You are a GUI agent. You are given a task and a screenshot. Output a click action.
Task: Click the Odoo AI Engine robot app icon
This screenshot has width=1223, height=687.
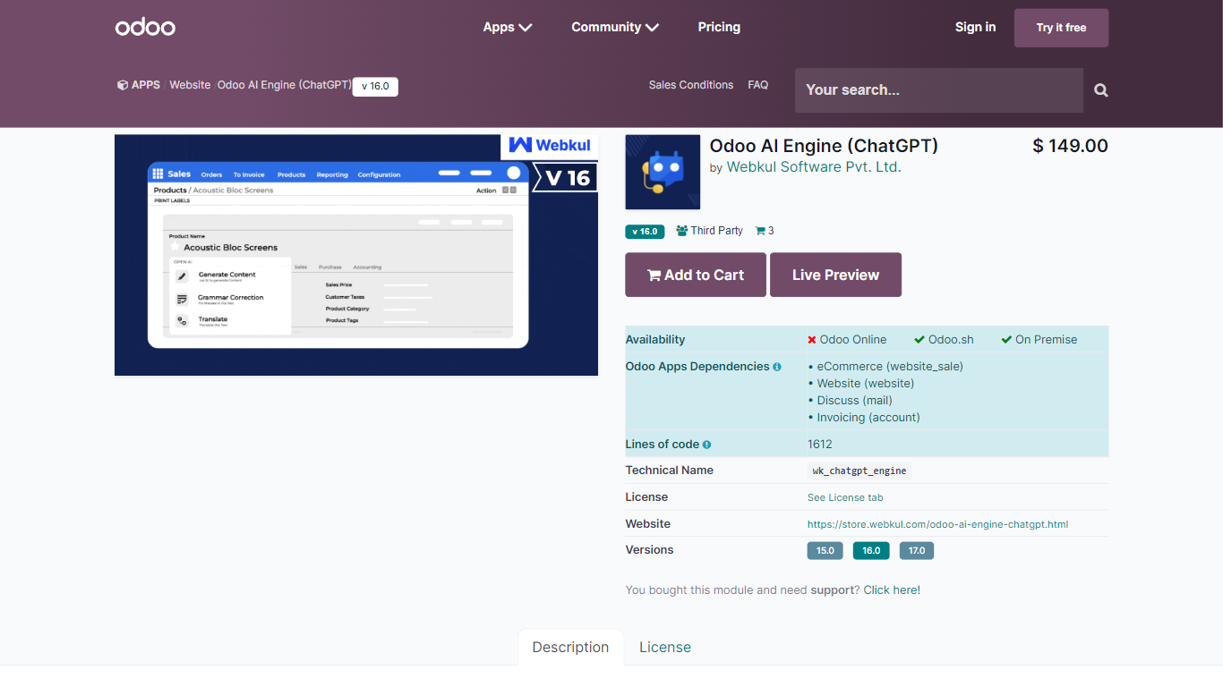(663, 172)
